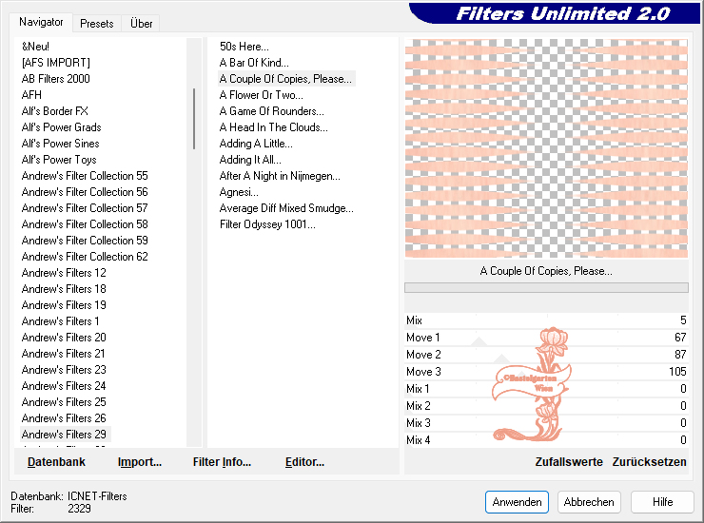704x523 pixels.
Task: Choose Adding It All... filter
Action: pyautogui.click(x=250, y=160)
